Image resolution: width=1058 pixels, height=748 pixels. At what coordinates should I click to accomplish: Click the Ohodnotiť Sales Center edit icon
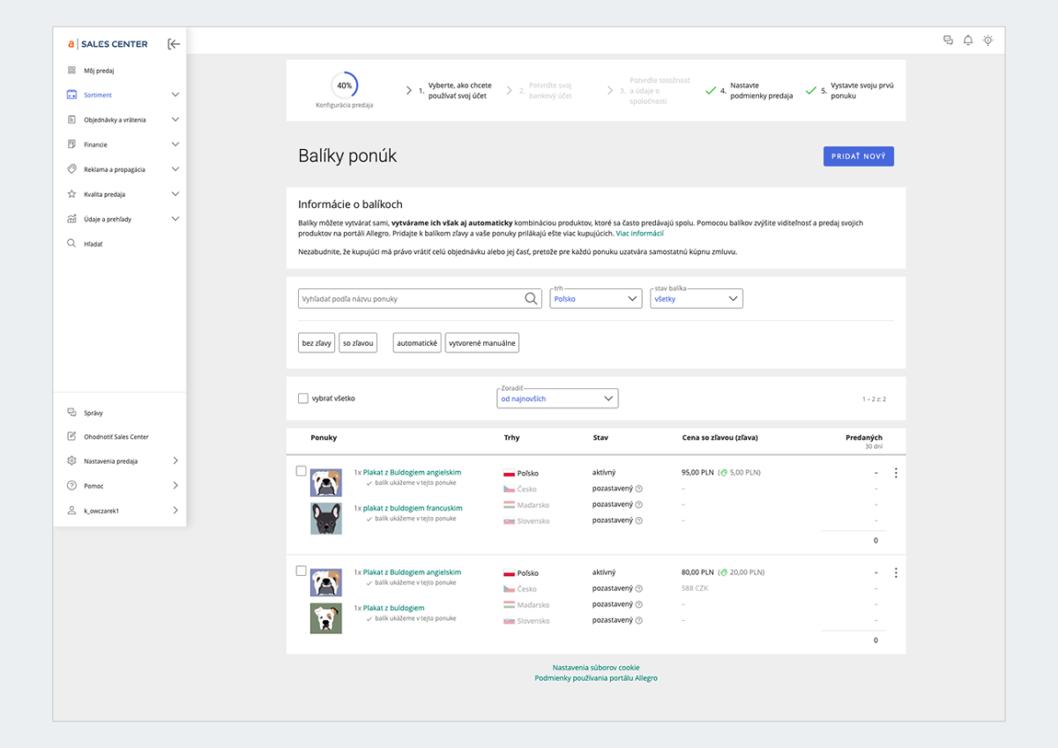pyautogui.click(x=71, y=436)
